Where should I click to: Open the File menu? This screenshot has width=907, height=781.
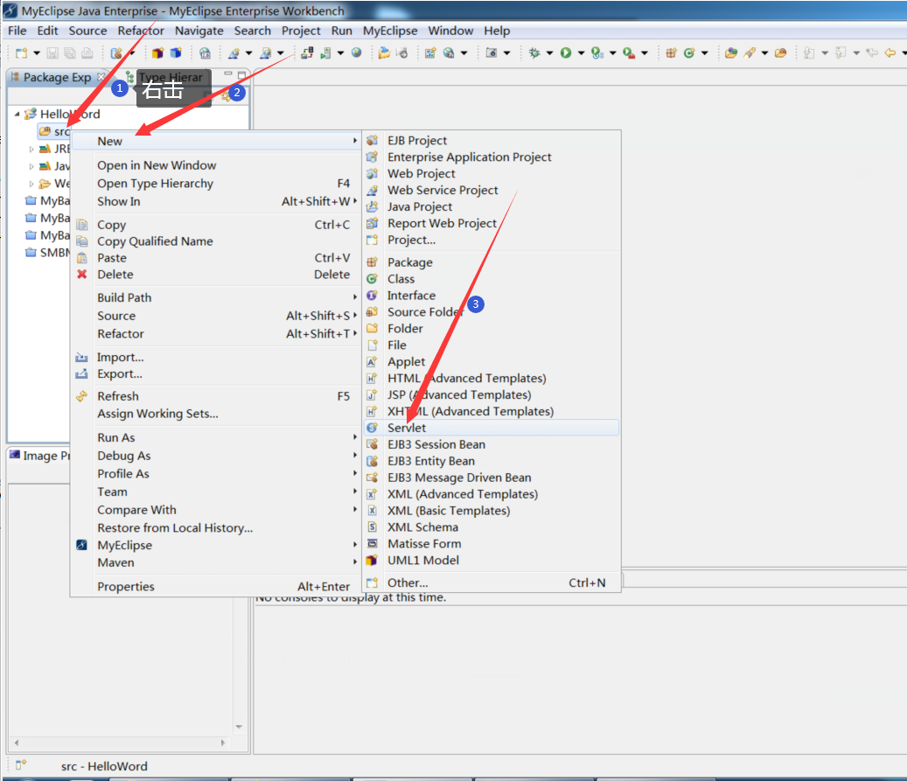coord(17,31)
